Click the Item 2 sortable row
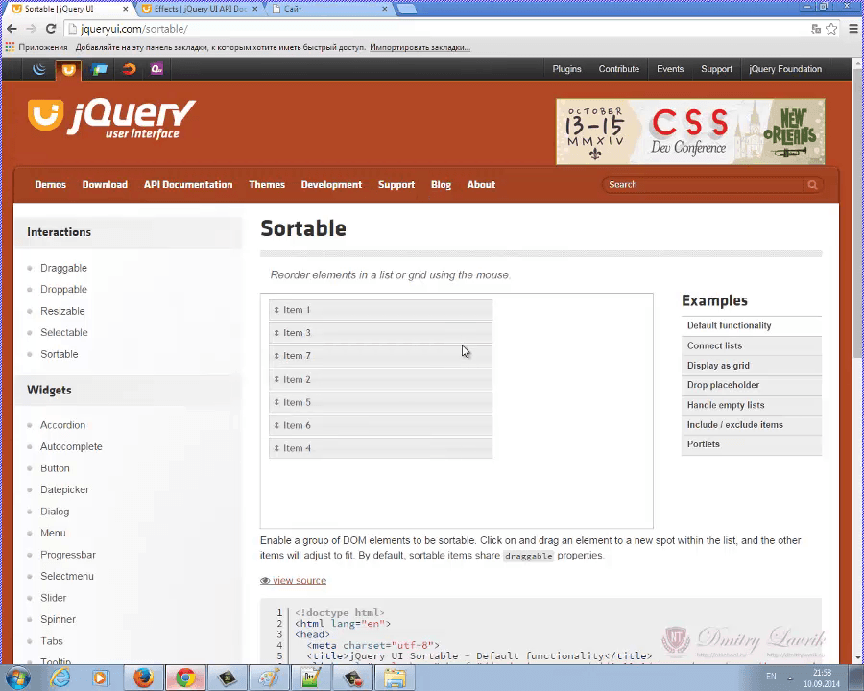Screen dimensions: 864x691 pos(380,379)
